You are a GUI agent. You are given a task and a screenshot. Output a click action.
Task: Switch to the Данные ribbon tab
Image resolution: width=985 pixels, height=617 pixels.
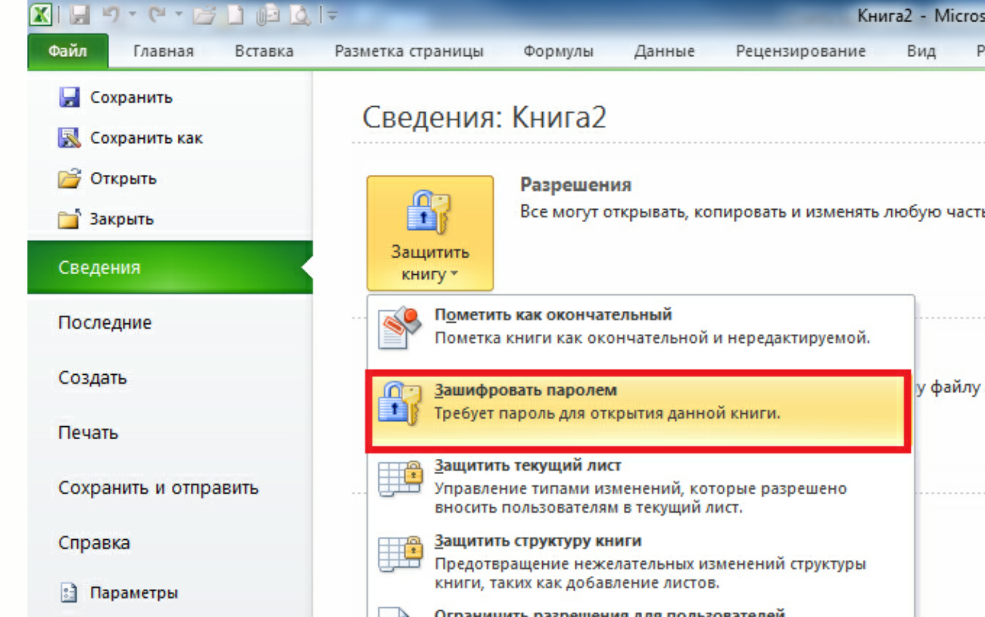click(x=664, y=51)
